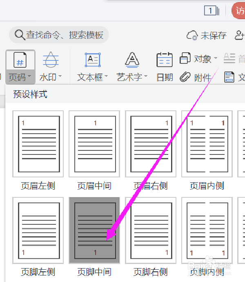Click the 未保存 cloud icon
The width and height of the screenshot is (245, 282).
[x=192, y=35]
